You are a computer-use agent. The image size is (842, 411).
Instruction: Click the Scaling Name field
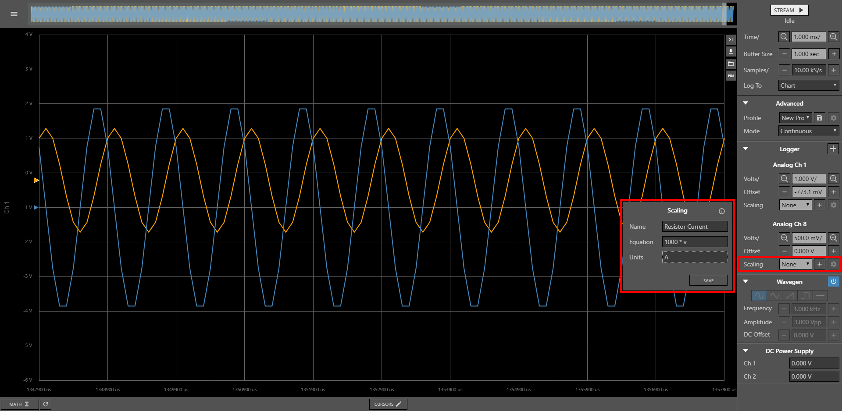[695, 227]
